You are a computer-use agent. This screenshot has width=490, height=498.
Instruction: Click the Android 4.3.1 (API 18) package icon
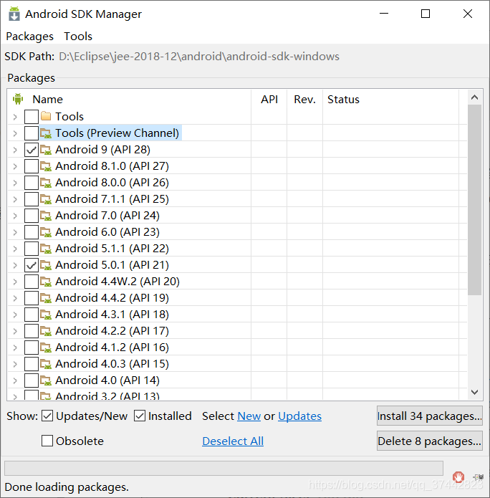(x=46, y=315)
